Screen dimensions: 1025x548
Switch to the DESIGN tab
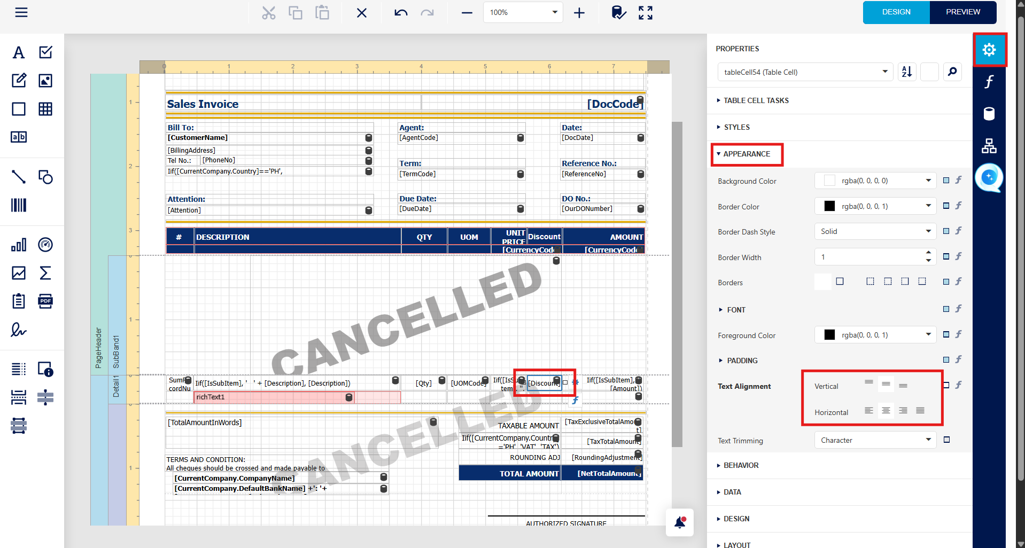[x=896, y=12]
